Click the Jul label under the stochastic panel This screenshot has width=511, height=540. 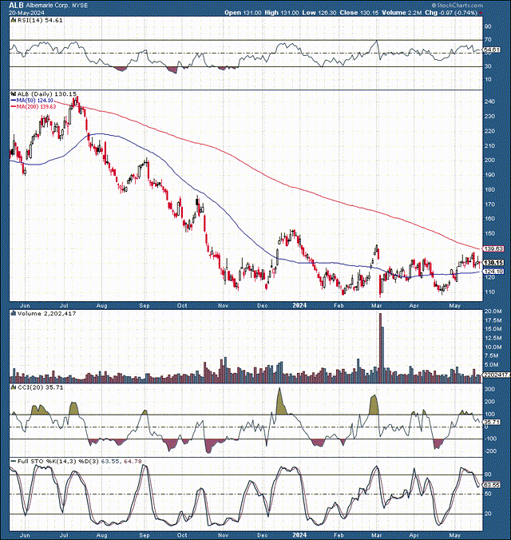click(x=64, y=535)
